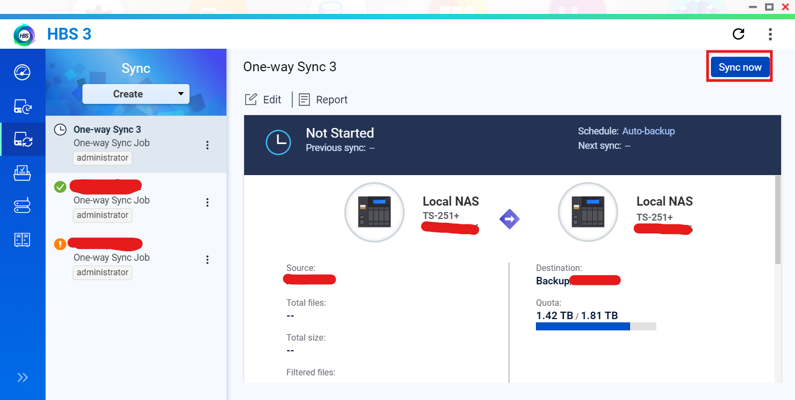Go to Backup & Restore in sidebar
The image size is (795, 400).
22,107
